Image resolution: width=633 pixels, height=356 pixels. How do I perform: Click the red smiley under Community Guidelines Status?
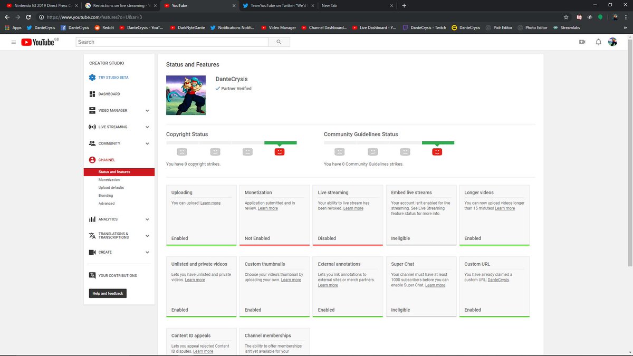pyautogui.click(x=437, y=151)
